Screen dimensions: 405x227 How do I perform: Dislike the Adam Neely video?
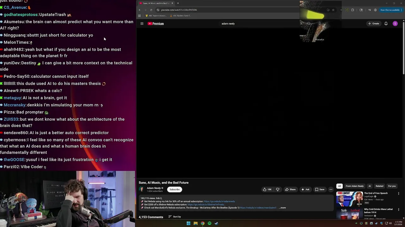(277, 189)
